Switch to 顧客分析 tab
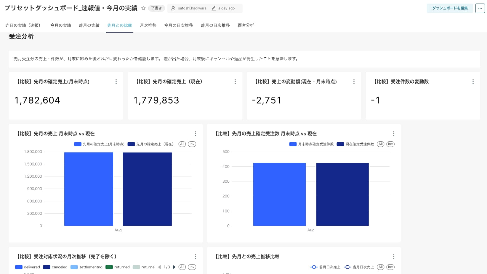 246,25
